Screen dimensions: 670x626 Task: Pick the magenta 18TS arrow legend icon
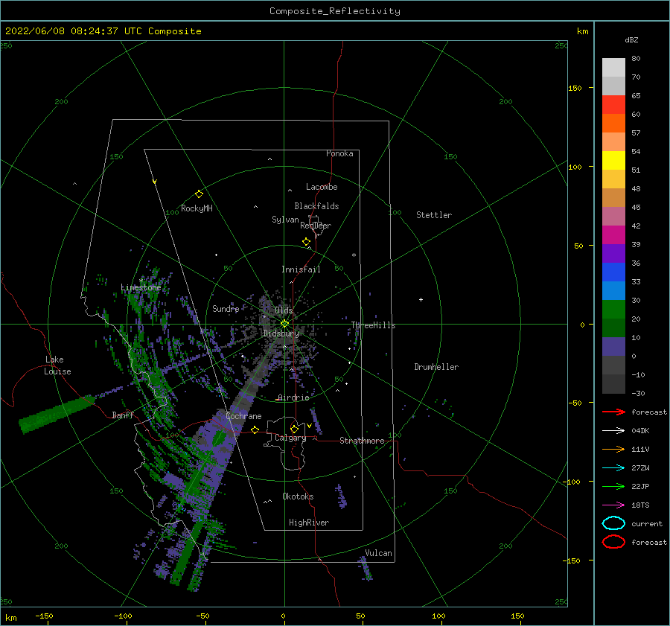613,505
